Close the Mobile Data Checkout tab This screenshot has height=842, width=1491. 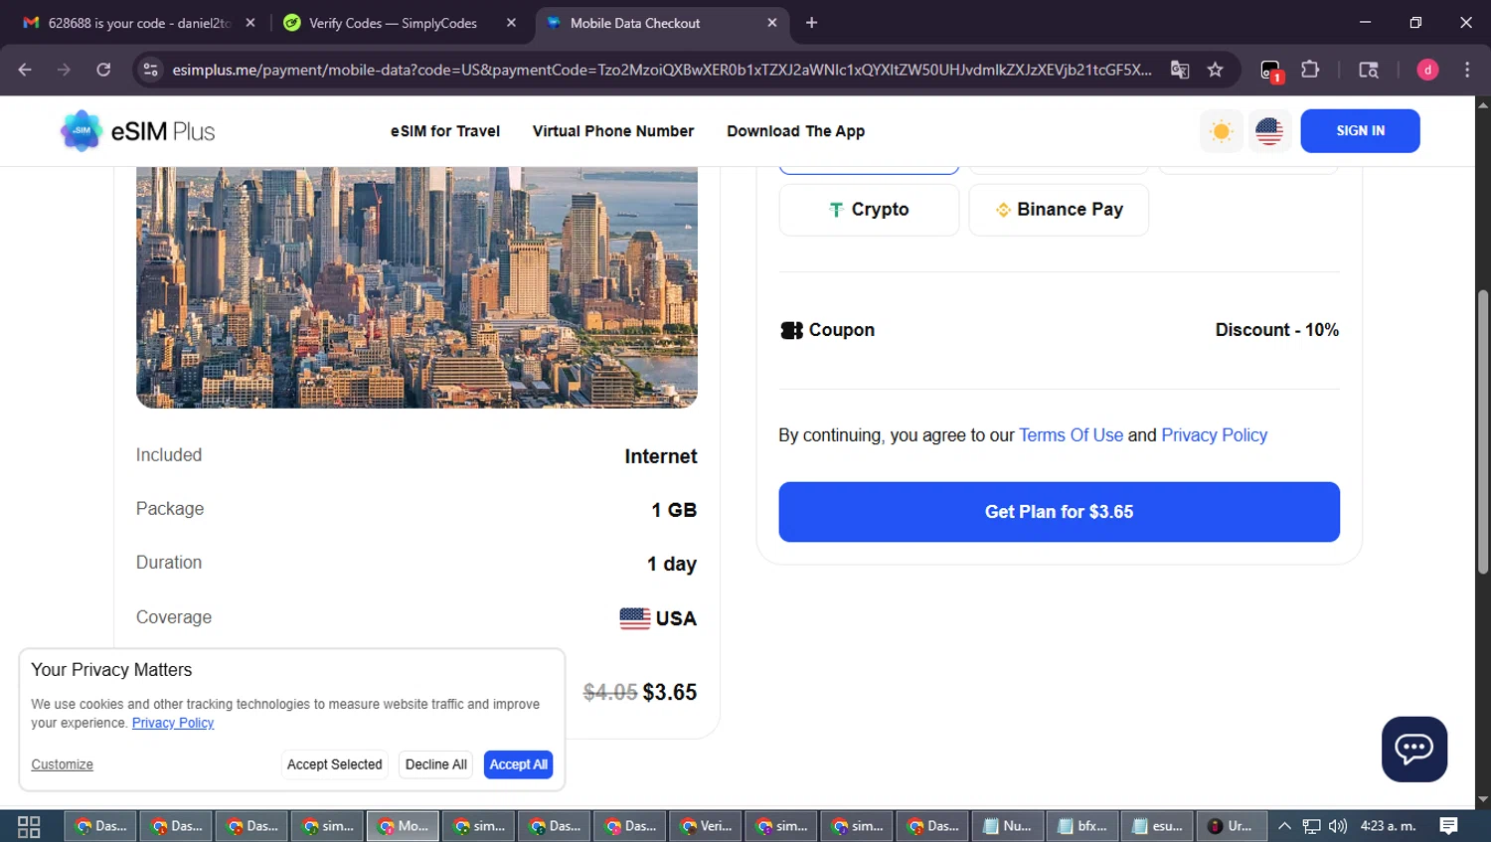pyautogui.click(x=772, y=23)
